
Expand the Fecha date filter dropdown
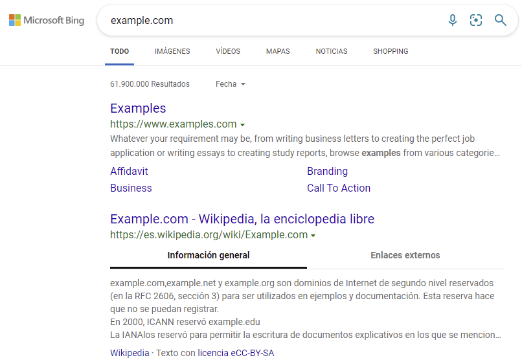(x=231, y=84)
